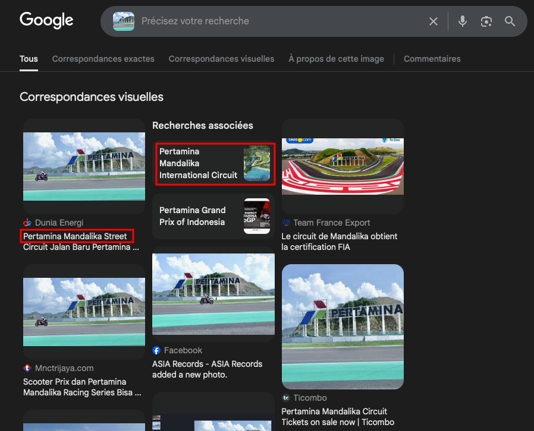Click the Team France Export source name
The image size is (534, 431).
(332, 223)
